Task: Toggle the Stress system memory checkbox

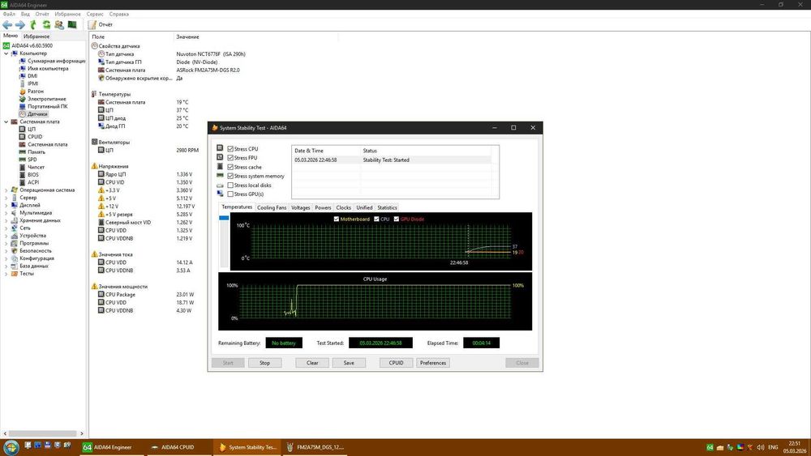Action: point(230,176)
